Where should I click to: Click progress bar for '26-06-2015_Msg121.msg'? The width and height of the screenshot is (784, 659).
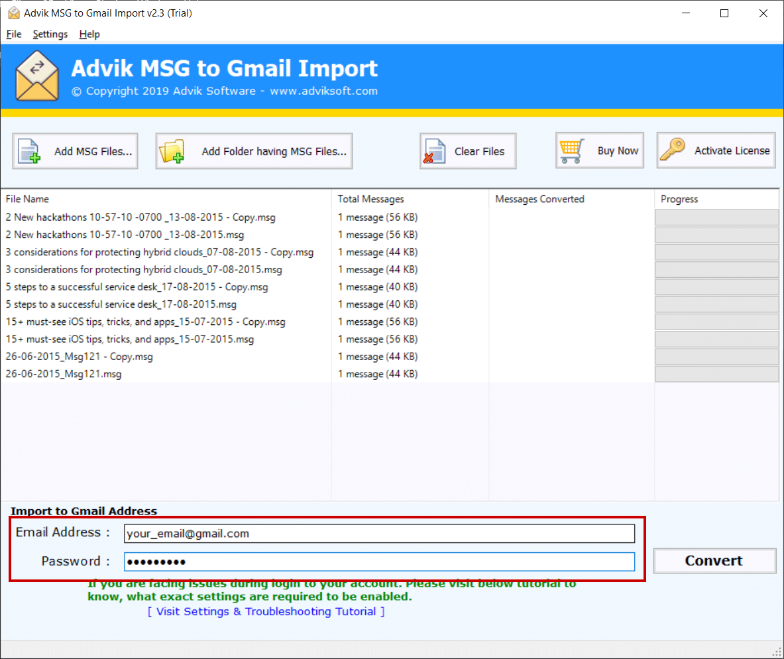tap(716, 375)
